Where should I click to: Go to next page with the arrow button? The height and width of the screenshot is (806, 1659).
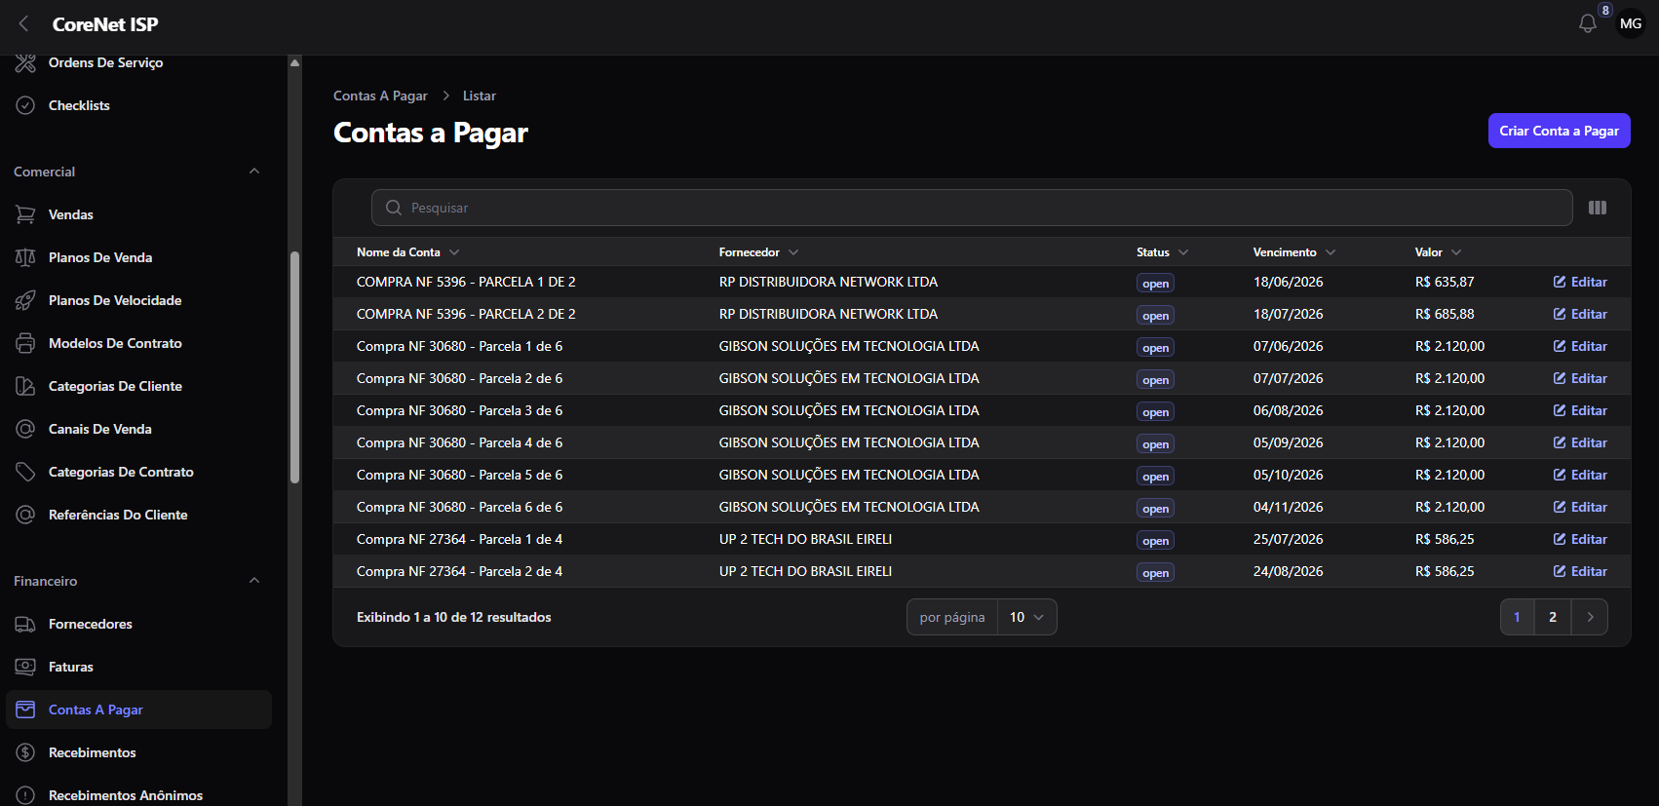coord(1590,617)
